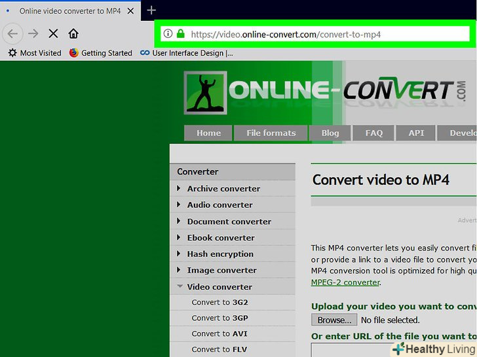Image resolution: width=477 pixels, height=357 pixels.
Task: Open a new tab with the plus icon
Action: click(151, 10)
